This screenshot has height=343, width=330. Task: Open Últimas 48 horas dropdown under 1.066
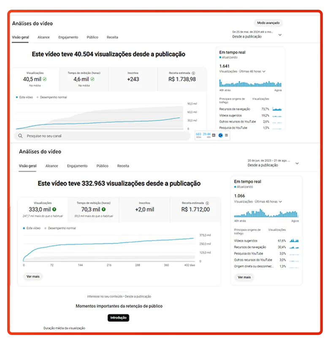pyautogui.click(x=281, y=202)
